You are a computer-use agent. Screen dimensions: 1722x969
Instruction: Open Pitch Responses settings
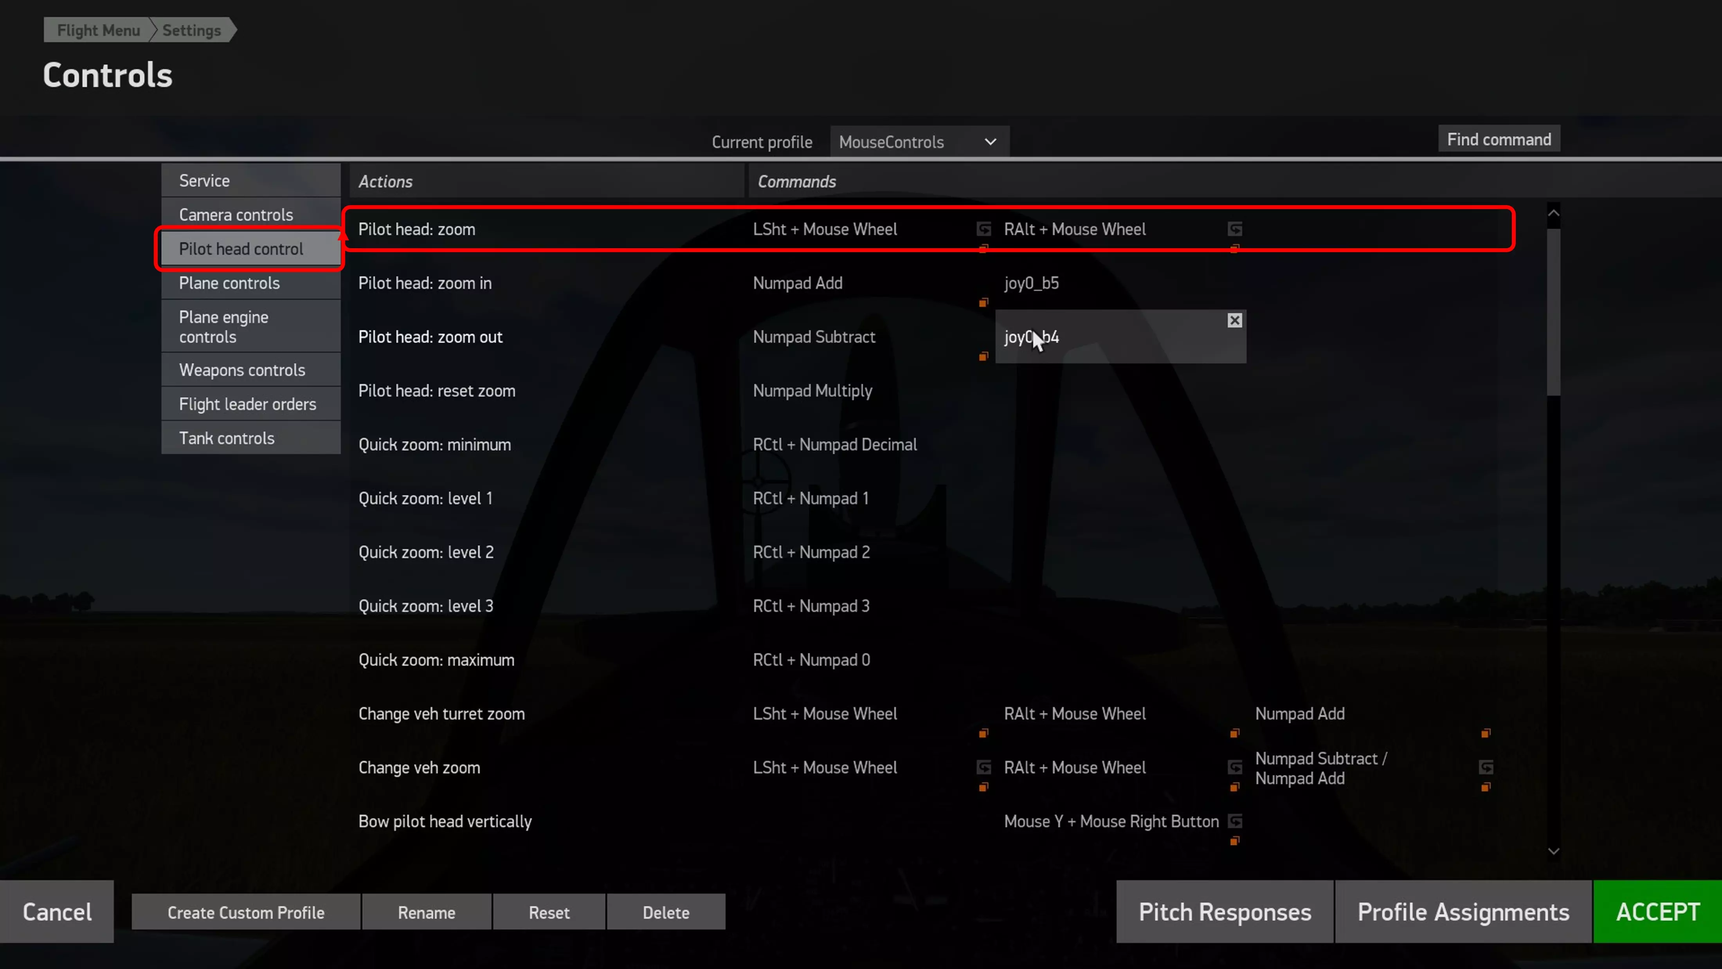1225,911
